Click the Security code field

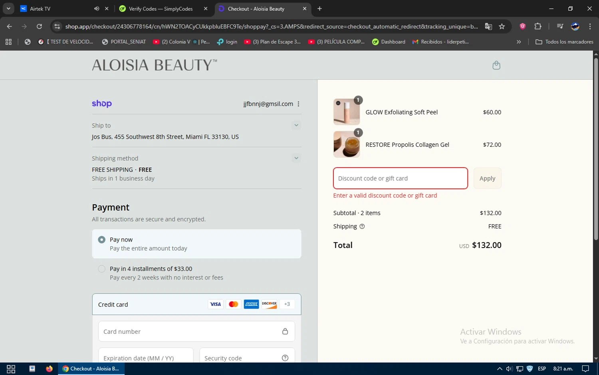(247, 356)
